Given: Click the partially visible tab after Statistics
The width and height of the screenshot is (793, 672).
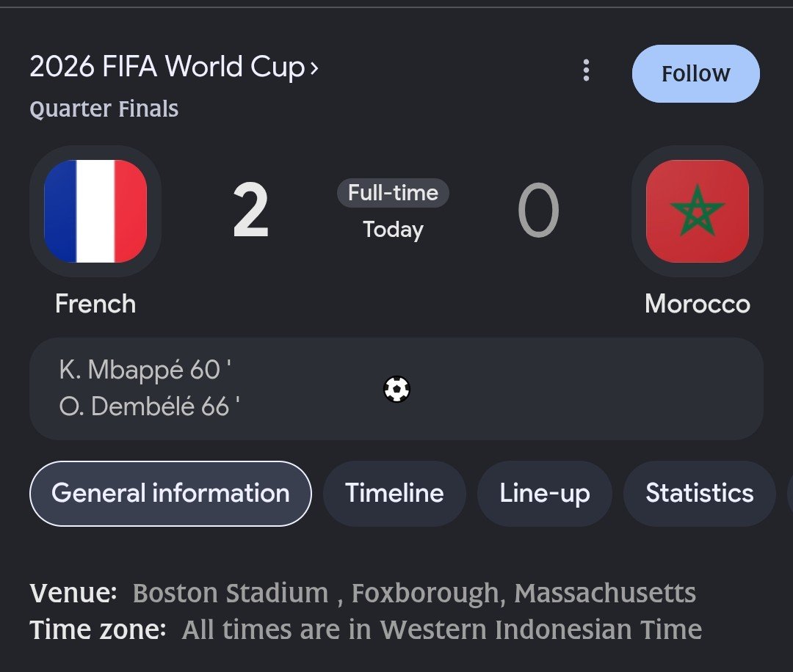Looking at the screenshot, I should coord(790,493).
